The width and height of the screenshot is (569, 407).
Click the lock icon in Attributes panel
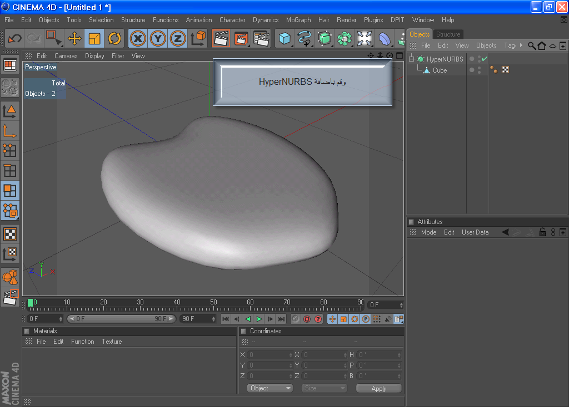(542, 232)
